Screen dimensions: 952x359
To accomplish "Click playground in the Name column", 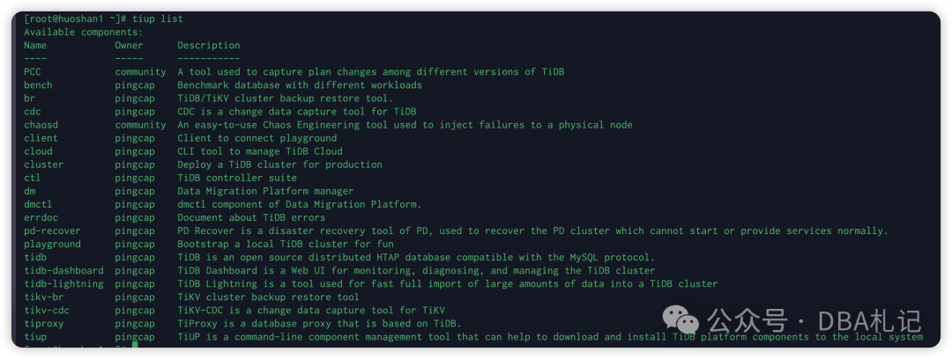I will [x=52, y=244].
